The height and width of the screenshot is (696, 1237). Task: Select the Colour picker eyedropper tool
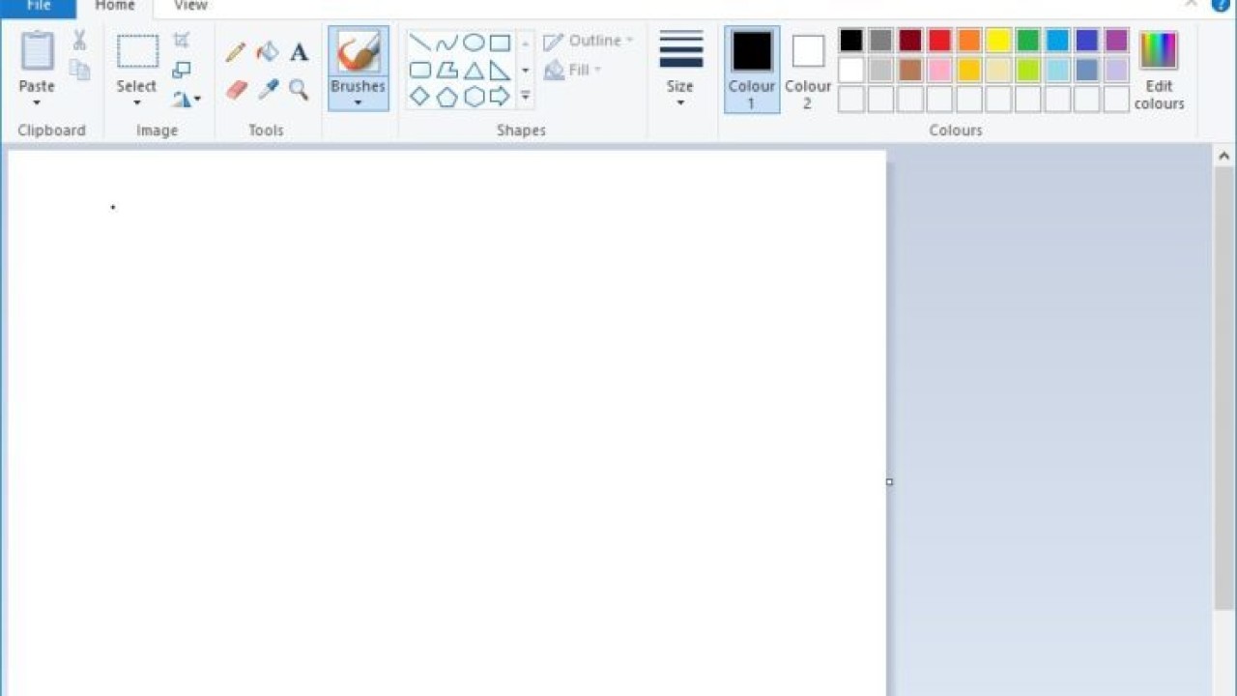point(268,90)
